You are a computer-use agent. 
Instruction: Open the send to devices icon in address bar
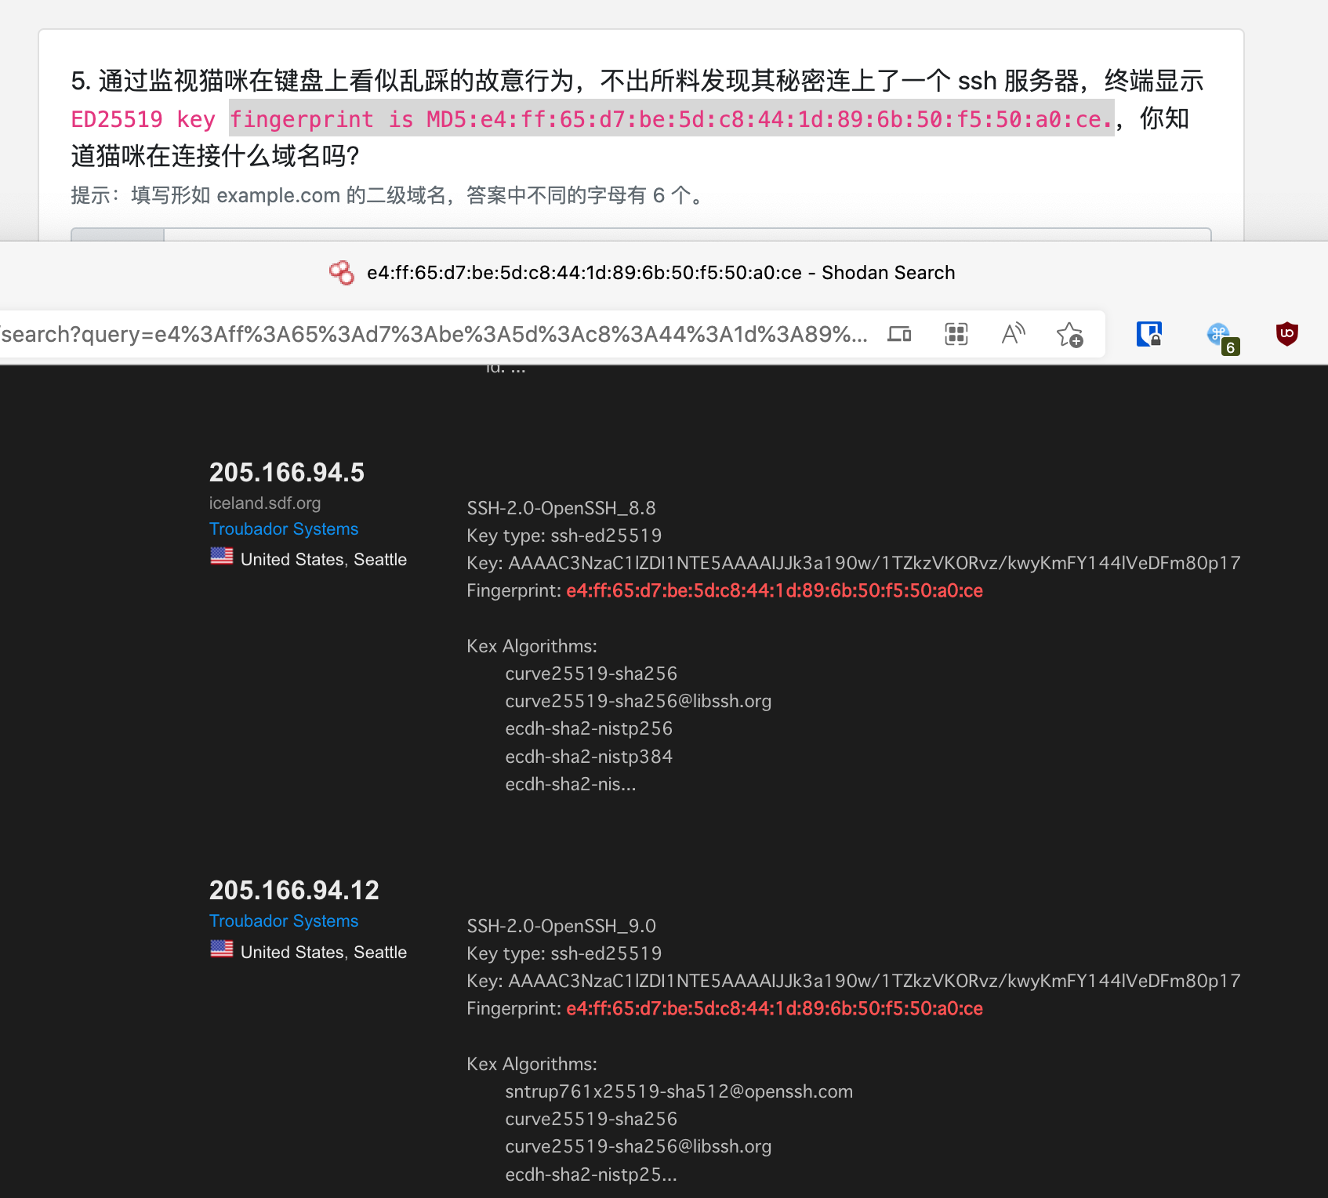coord(899,335)
